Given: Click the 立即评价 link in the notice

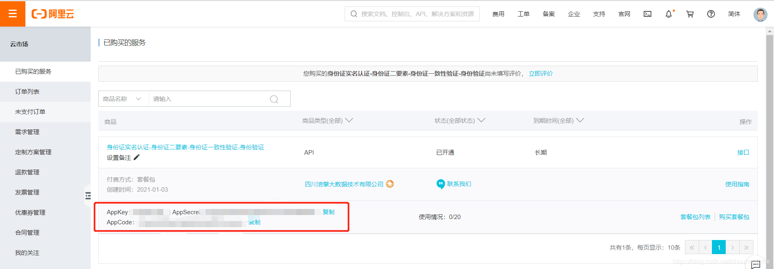Looking at the screenshot, I should 541,74.
